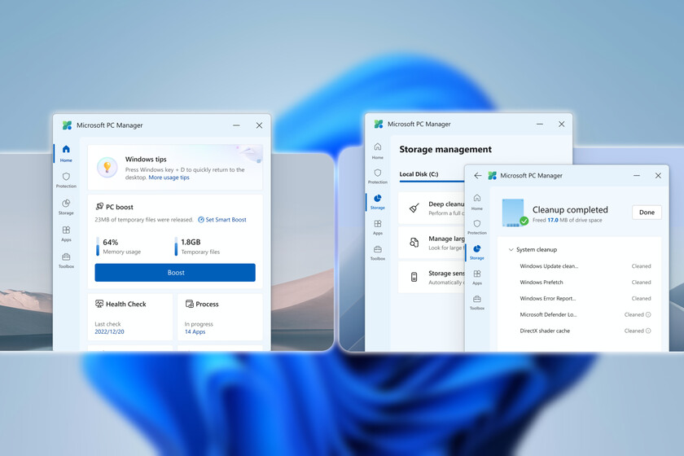Open Apps in Cleanup completed window sidebar

coord(477,277)
